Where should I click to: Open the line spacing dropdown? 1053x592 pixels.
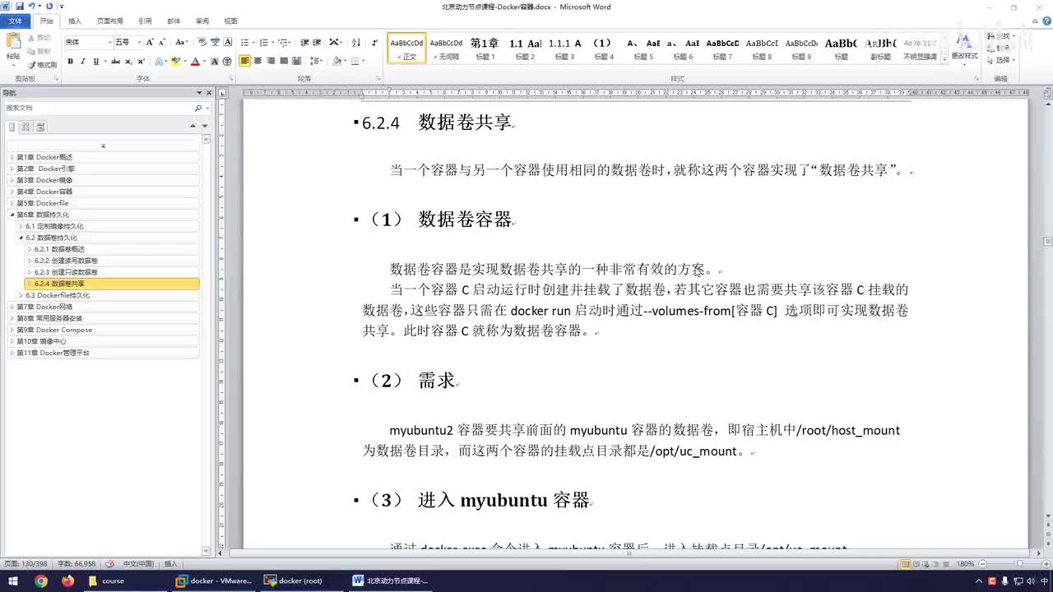318,62
